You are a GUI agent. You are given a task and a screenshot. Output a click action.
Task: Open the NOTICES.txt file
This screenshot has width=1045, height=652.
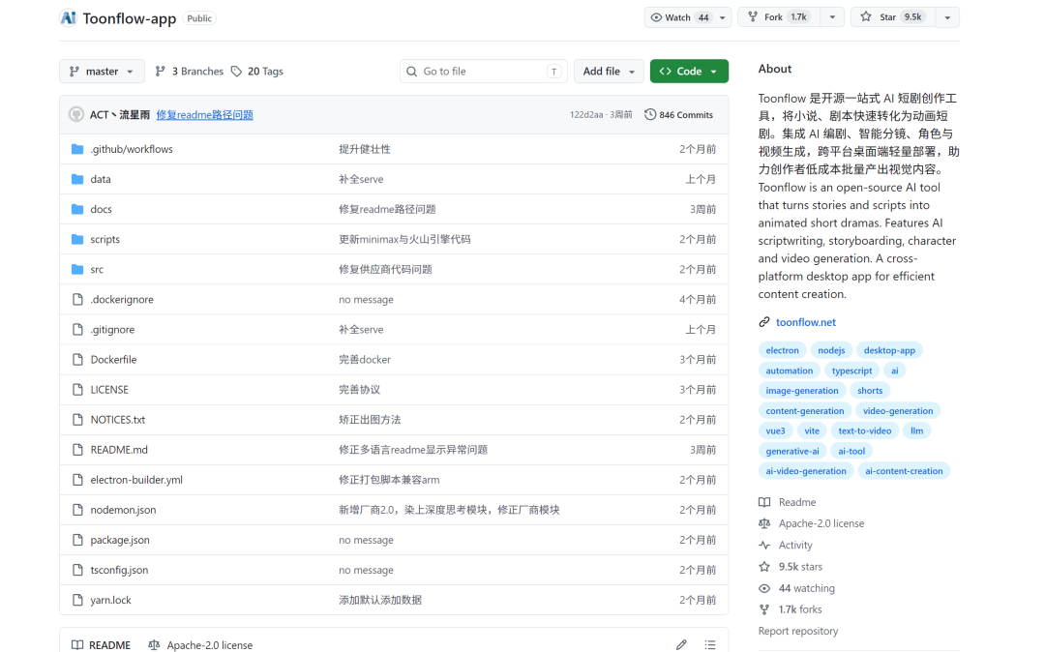pos(117,420)
